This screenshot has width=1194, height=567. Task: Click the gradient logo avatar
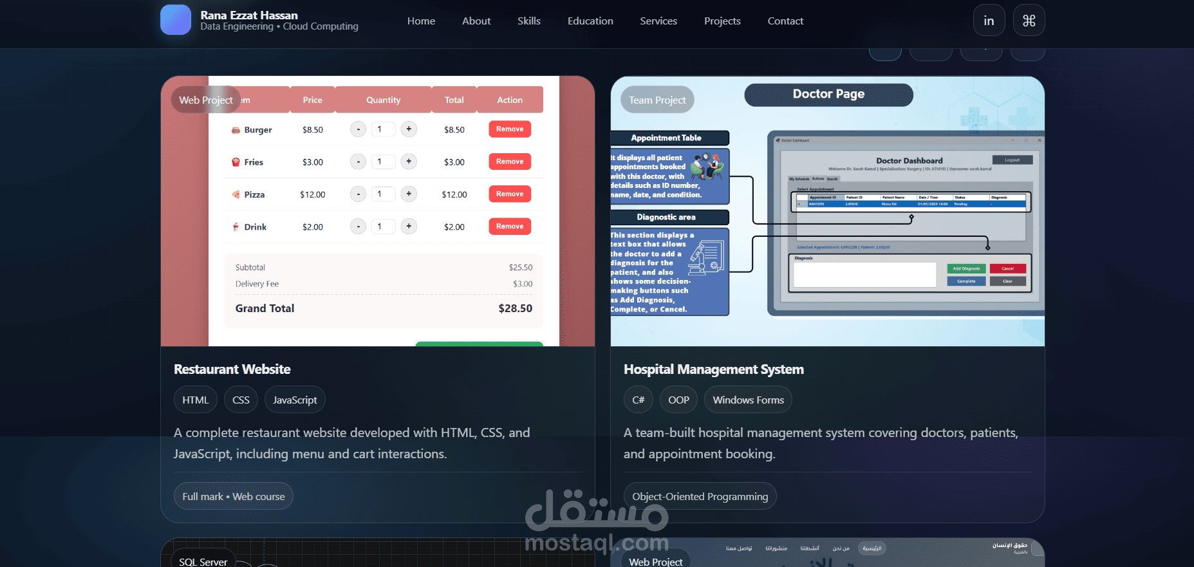coord(176,20)
